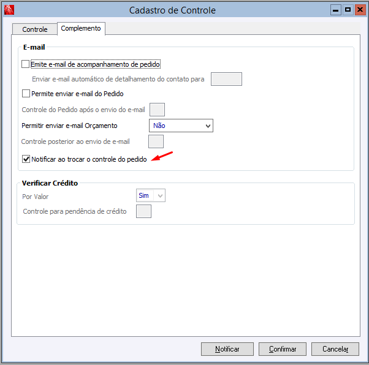Image resolution: width=369 pixels, height=365 pixels.
Task: Click the 'Verificar Crédito' group label
Action: 50,183
